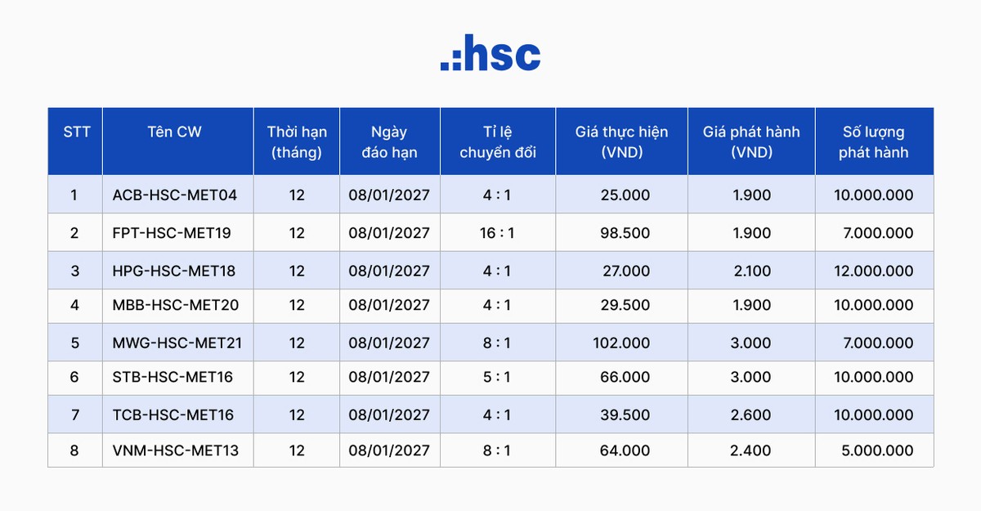Click the Giá thực hiện (VND) header
The image size is (981, 511).
(x=621, y=141)
